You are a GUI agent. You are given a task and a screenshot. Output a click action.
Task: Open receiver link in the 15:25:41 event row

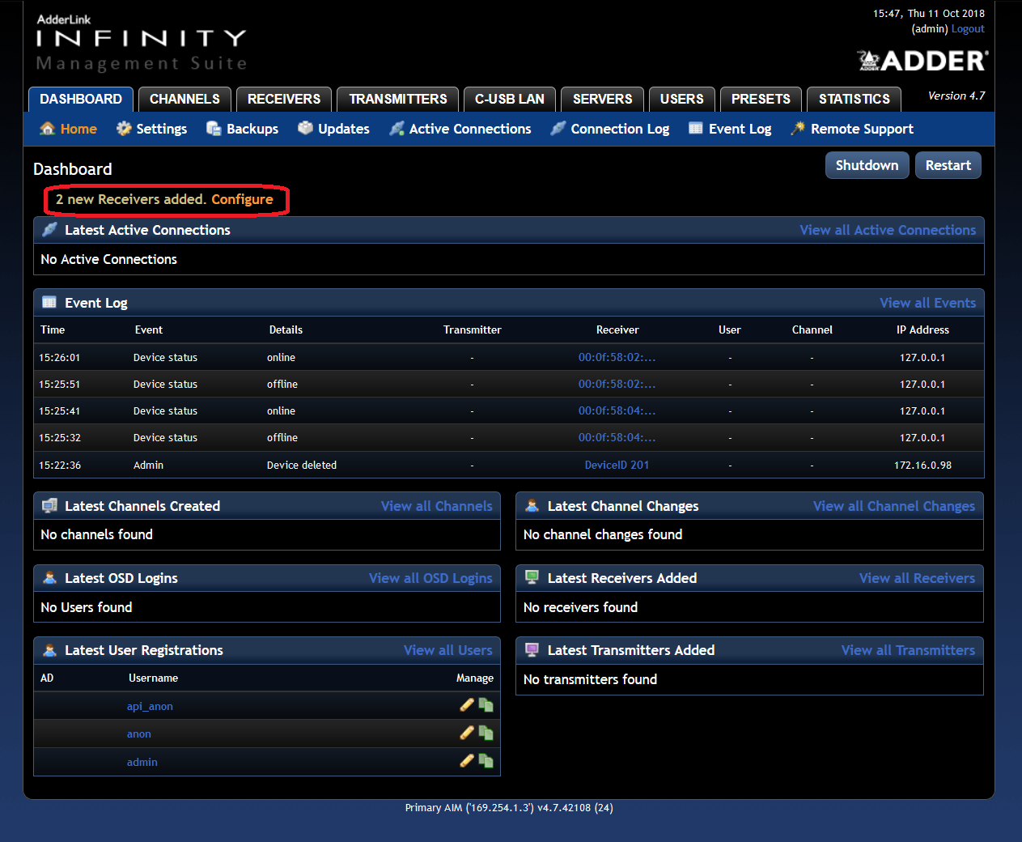click(617, 410)
